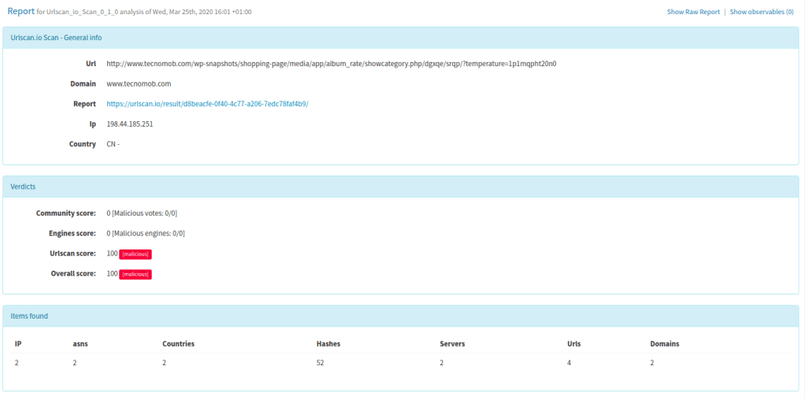Click the Items found panel header
The width and height of the screenshot is (805, 399).
[29, 316]
